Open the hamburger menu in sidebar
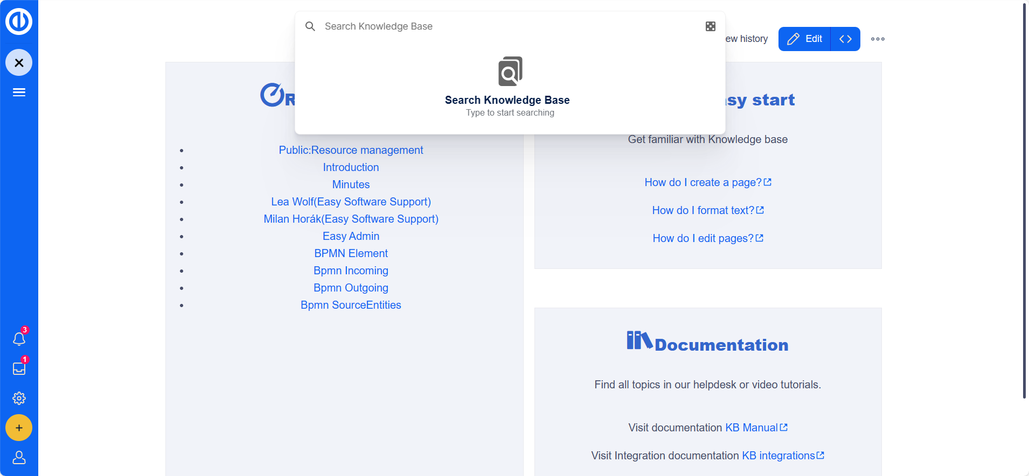 coord(19,93)
